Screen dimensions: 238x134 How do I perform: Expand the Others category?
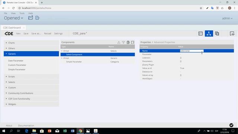(31, 48)
